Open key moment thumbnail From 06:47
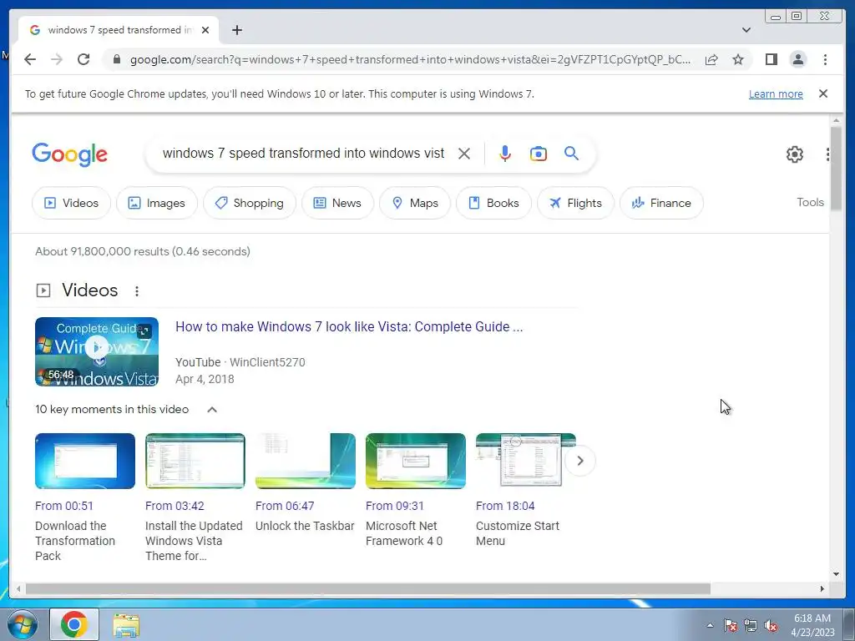 click(x=306, y=461)
